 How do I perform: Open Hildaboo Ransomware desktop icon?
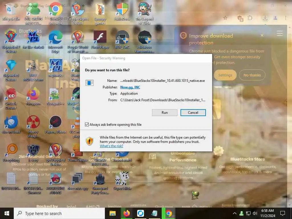144,42
